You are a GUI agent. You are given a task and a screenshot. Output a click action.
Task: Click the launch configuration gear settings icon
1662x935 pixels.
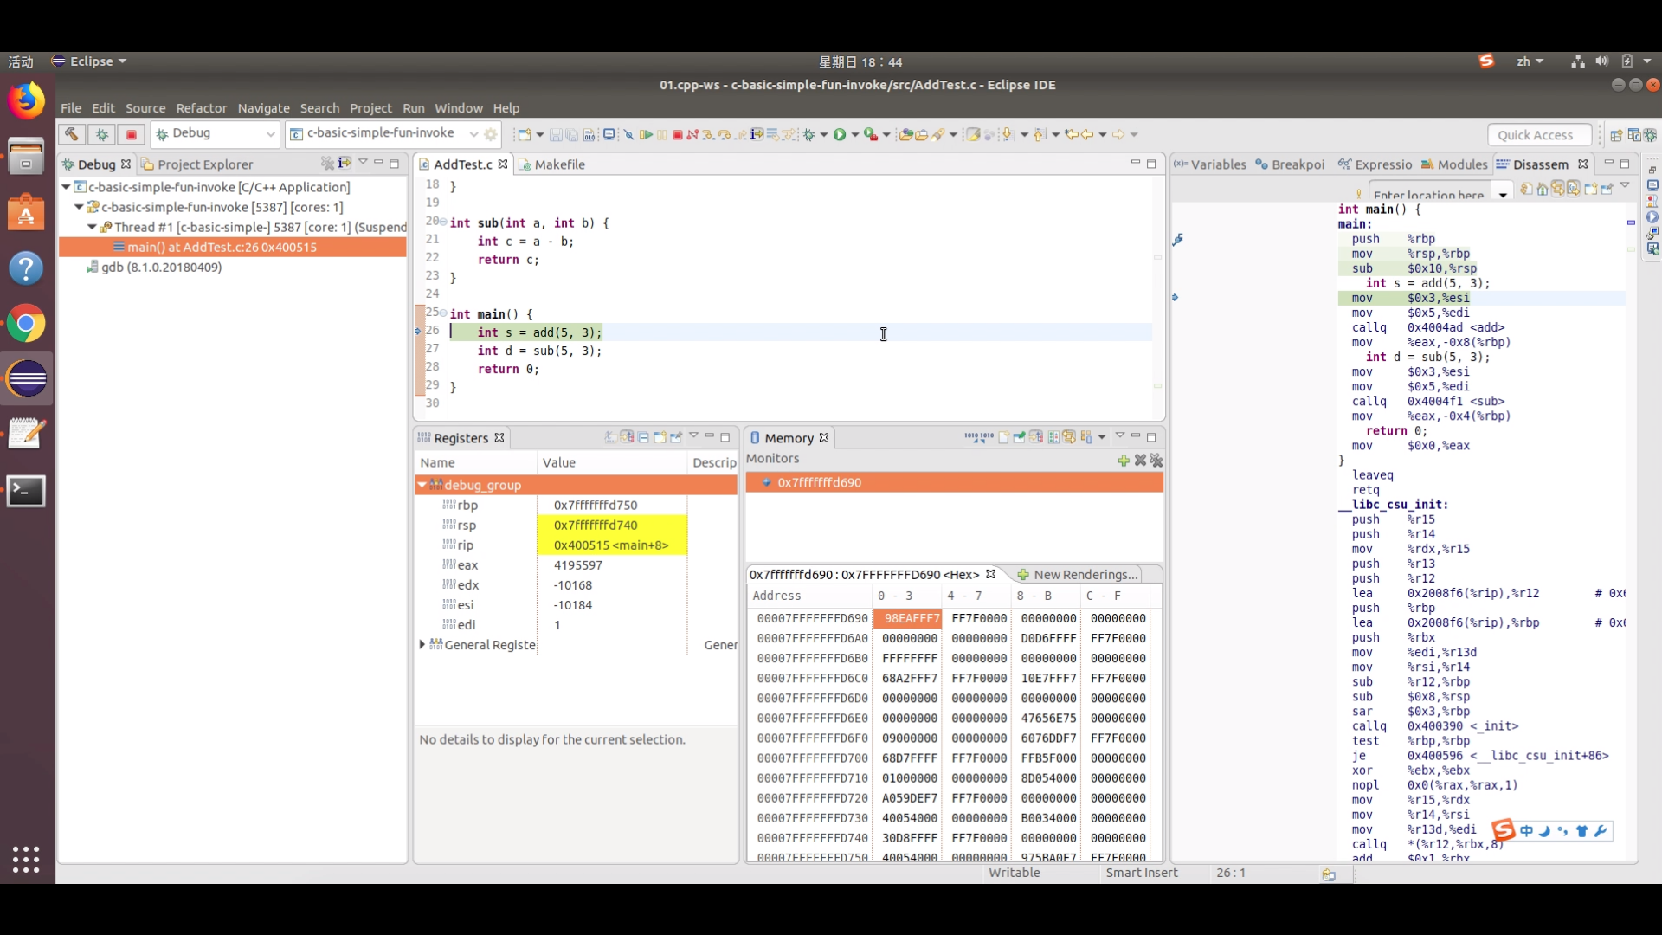pos(491,134)
